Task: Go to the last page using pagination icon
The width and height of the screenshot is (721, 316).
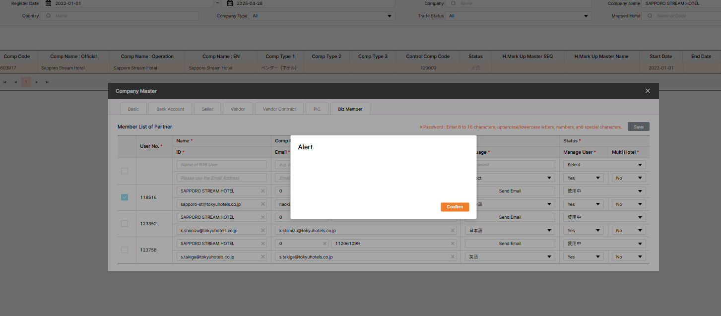Action: [47, 82]
